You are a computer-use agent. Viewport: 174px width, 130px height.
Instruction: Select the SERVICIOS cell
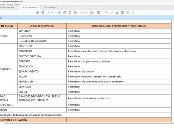click(x=42, y=87)
